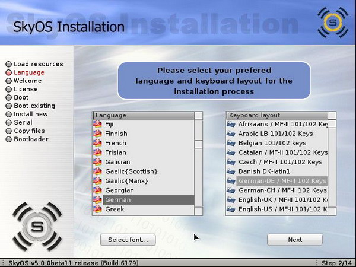Click keyboard icon beside Danish DK-latin1
Image resolution: width=356 pixels, height=267 pixels.
coord(231,171)
